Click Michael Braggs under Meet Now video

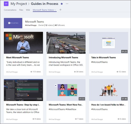tap(54, 119)
